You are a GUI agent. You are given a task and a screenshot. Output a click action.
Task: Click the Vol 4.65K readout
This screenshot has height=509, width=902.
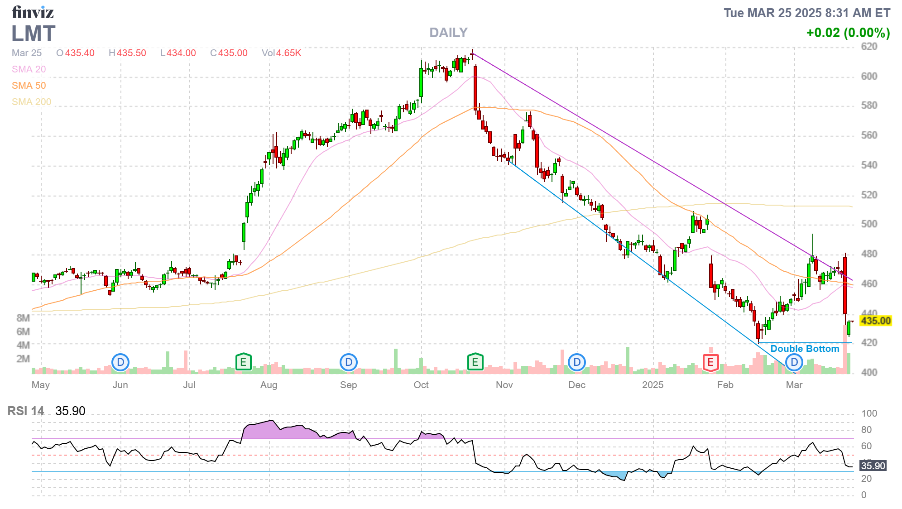[281, 53]
